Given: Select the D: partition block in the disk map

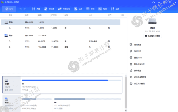Looking at the screenshot, I should tap(88, 103).
